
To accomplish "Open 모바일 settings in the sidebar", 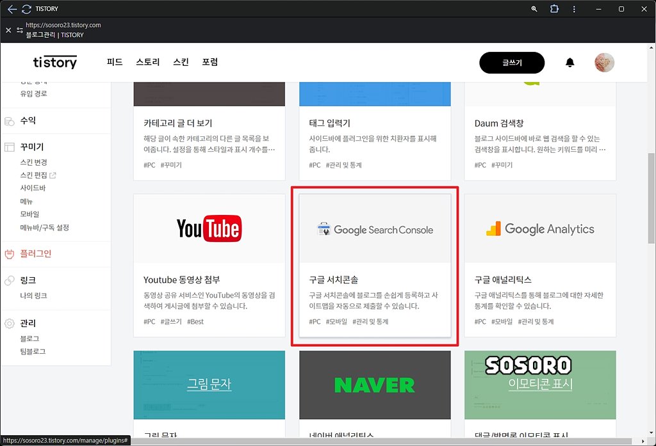I will 29,214.
